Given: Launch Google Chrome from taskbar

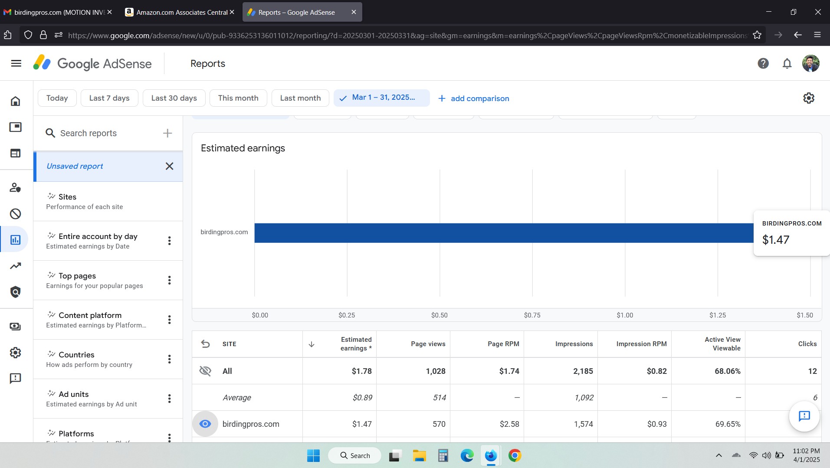Looking at the screenshot, I should click(515, 455).
